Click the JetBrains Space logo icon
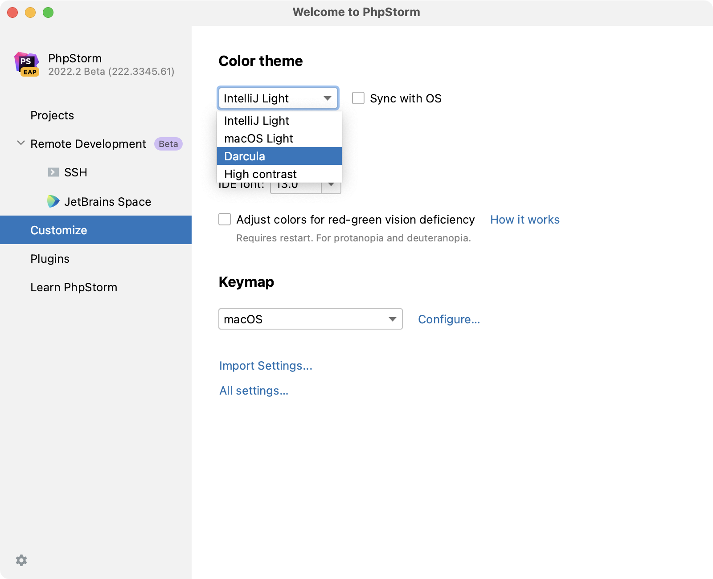Screen dimensions: 713x579 point(53,201)
